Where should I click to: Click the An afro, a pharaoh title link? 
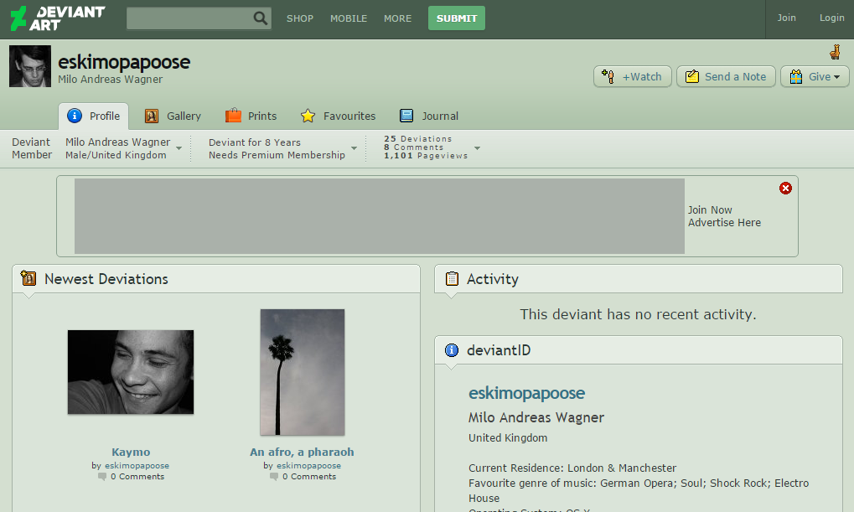tap(302, 453)
